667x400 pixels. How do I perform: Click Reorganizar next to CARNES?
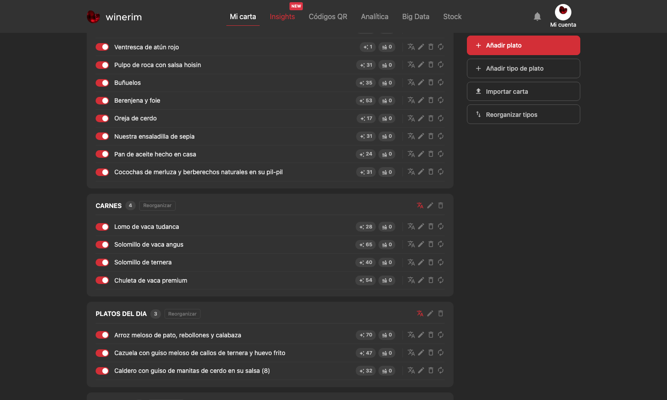[157, 205]
